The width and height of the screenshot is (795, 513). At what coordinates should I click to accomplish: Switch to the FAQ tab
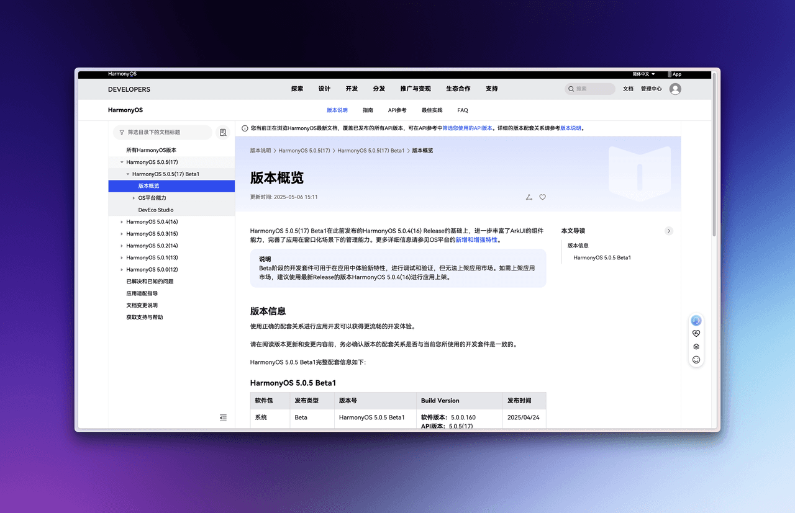(463, 110)
